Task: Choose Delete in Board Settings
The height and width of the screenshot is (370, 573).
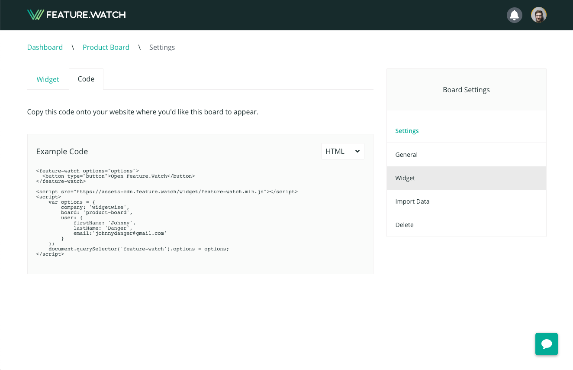Action: point(404,225)
